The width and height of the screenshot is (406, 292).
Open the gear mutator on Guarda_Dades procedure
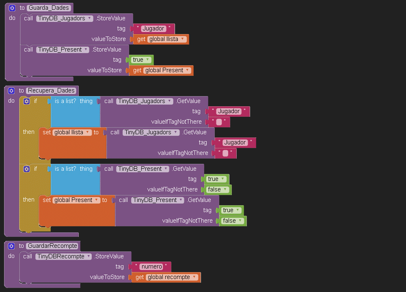[12, 8]
